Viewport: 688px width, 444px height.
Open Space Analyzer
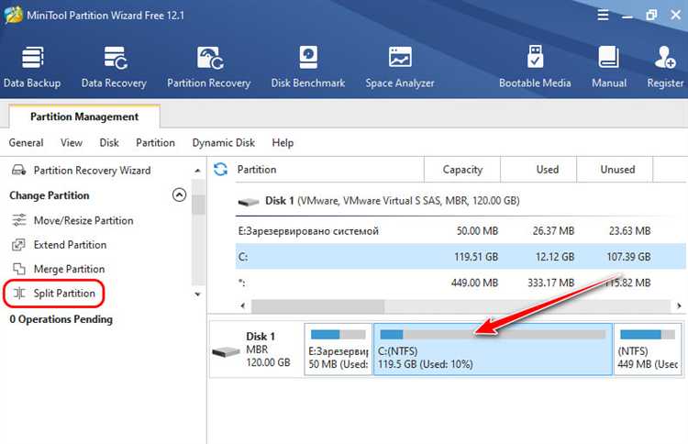pyautogui.click(x=400, y=66)
